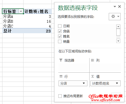Open the task pane options arrow
126x104 pixels.
[x=115, y=6]
